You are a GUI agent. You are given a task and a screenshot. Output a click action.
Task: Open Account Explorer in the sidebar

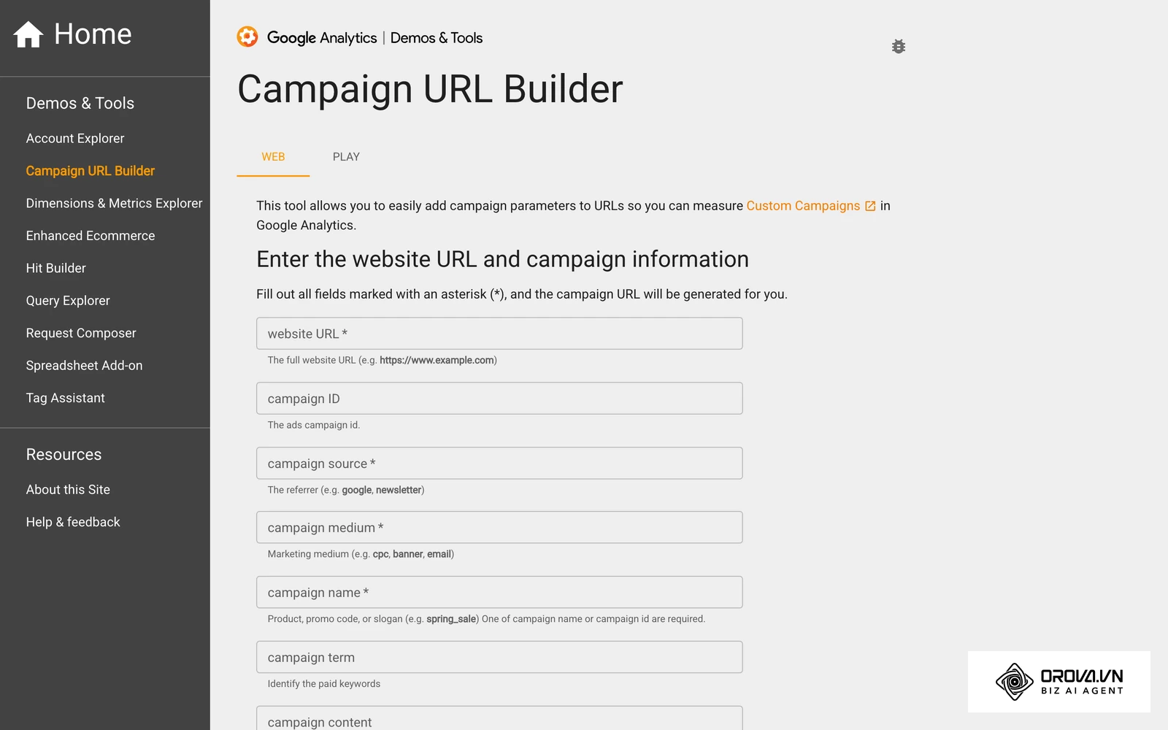(x=75, y=139)
